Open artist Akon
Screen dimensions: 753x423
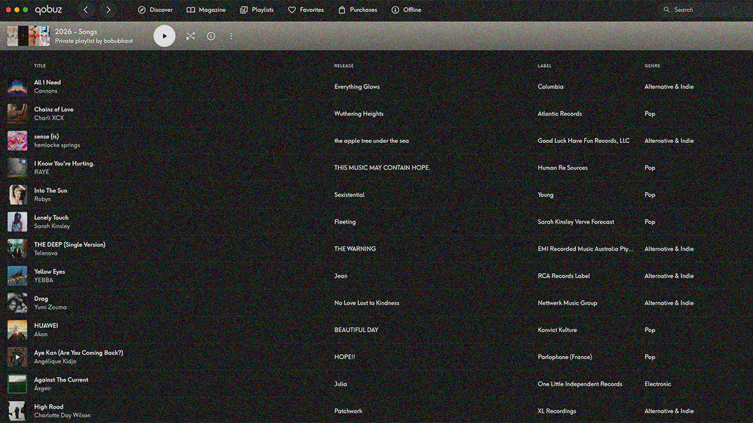[41, 334]
